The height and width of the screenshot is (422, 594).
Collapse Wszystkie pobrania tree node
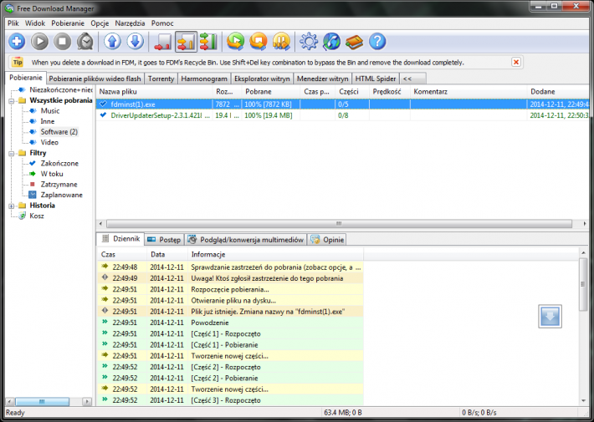(x=12, y=100)
